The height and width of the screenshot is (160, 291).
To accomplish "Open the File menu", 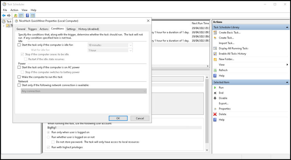I will pos(5,10).
